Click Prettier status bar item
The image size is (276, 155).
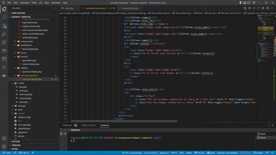[258, 153]
